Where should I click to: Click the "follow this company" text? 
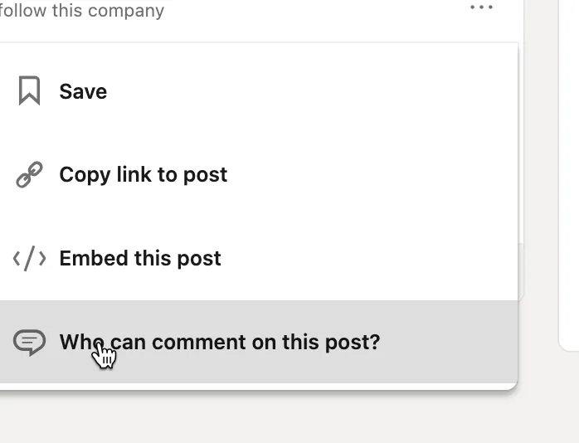pyautogui.click(x=83, y=11)
